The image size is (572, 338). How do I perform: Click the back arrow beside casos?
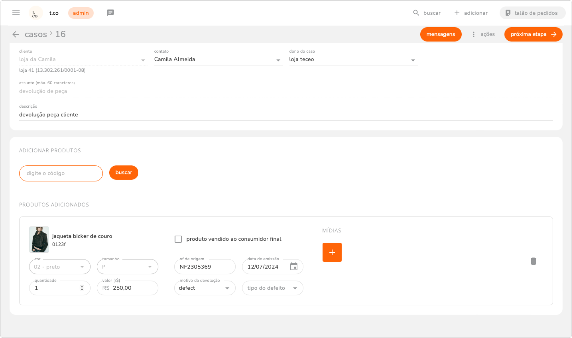pos(15,34)
